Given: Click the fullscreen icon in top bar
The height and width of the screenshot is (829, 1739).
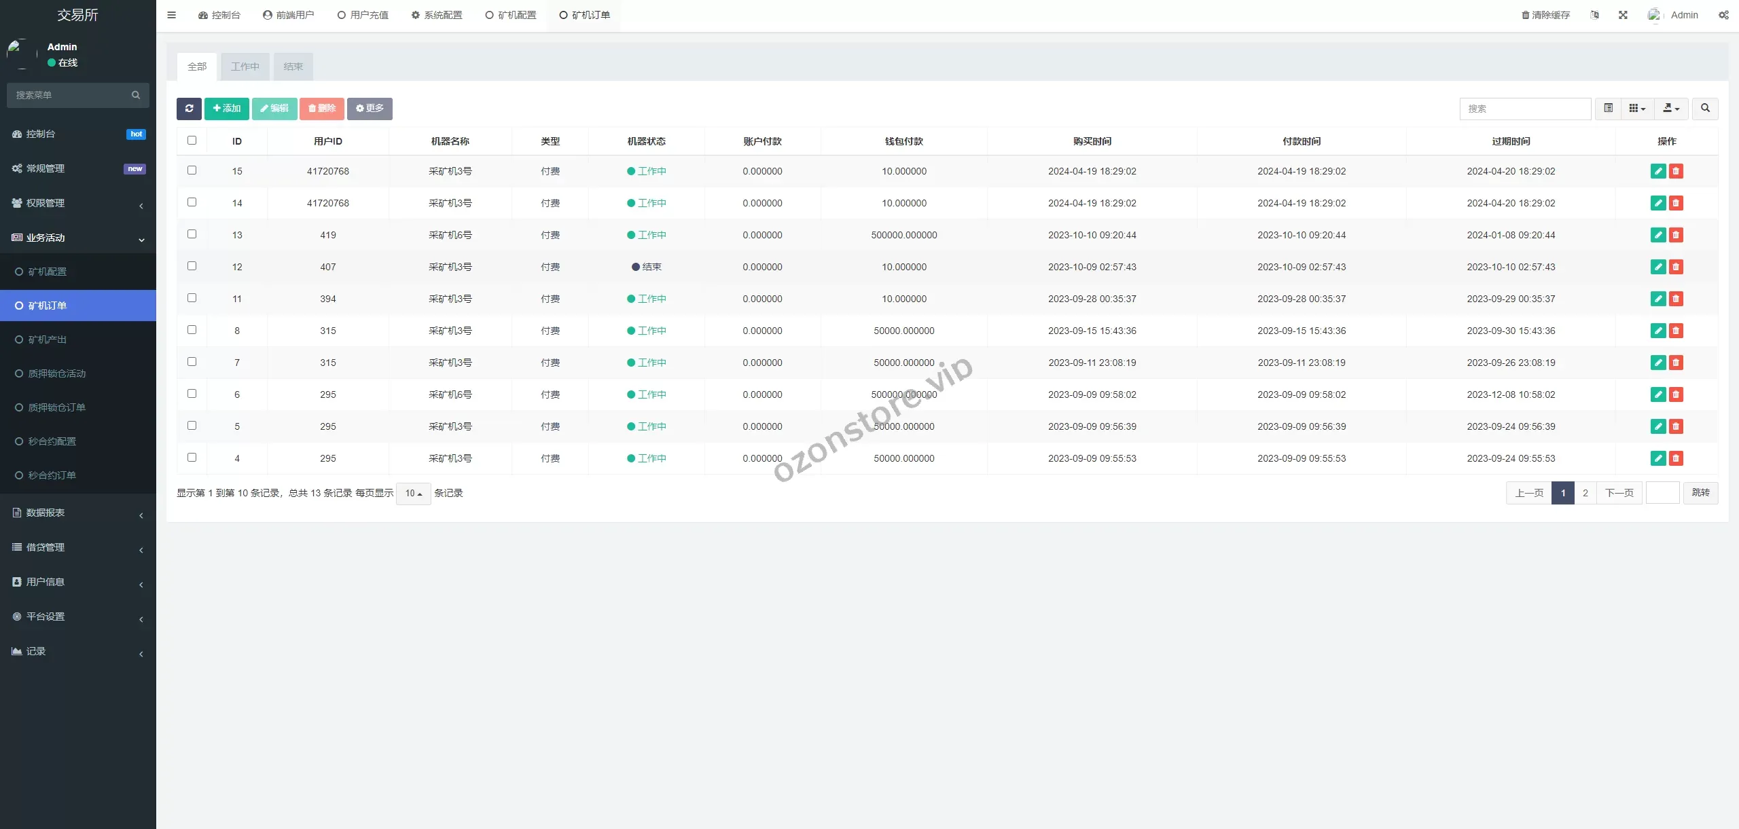Looking at the screenshot, I should pos(1623,15).
